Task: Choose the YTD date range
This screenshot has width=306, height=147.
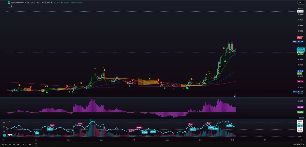Action: [x=22, y=144]
